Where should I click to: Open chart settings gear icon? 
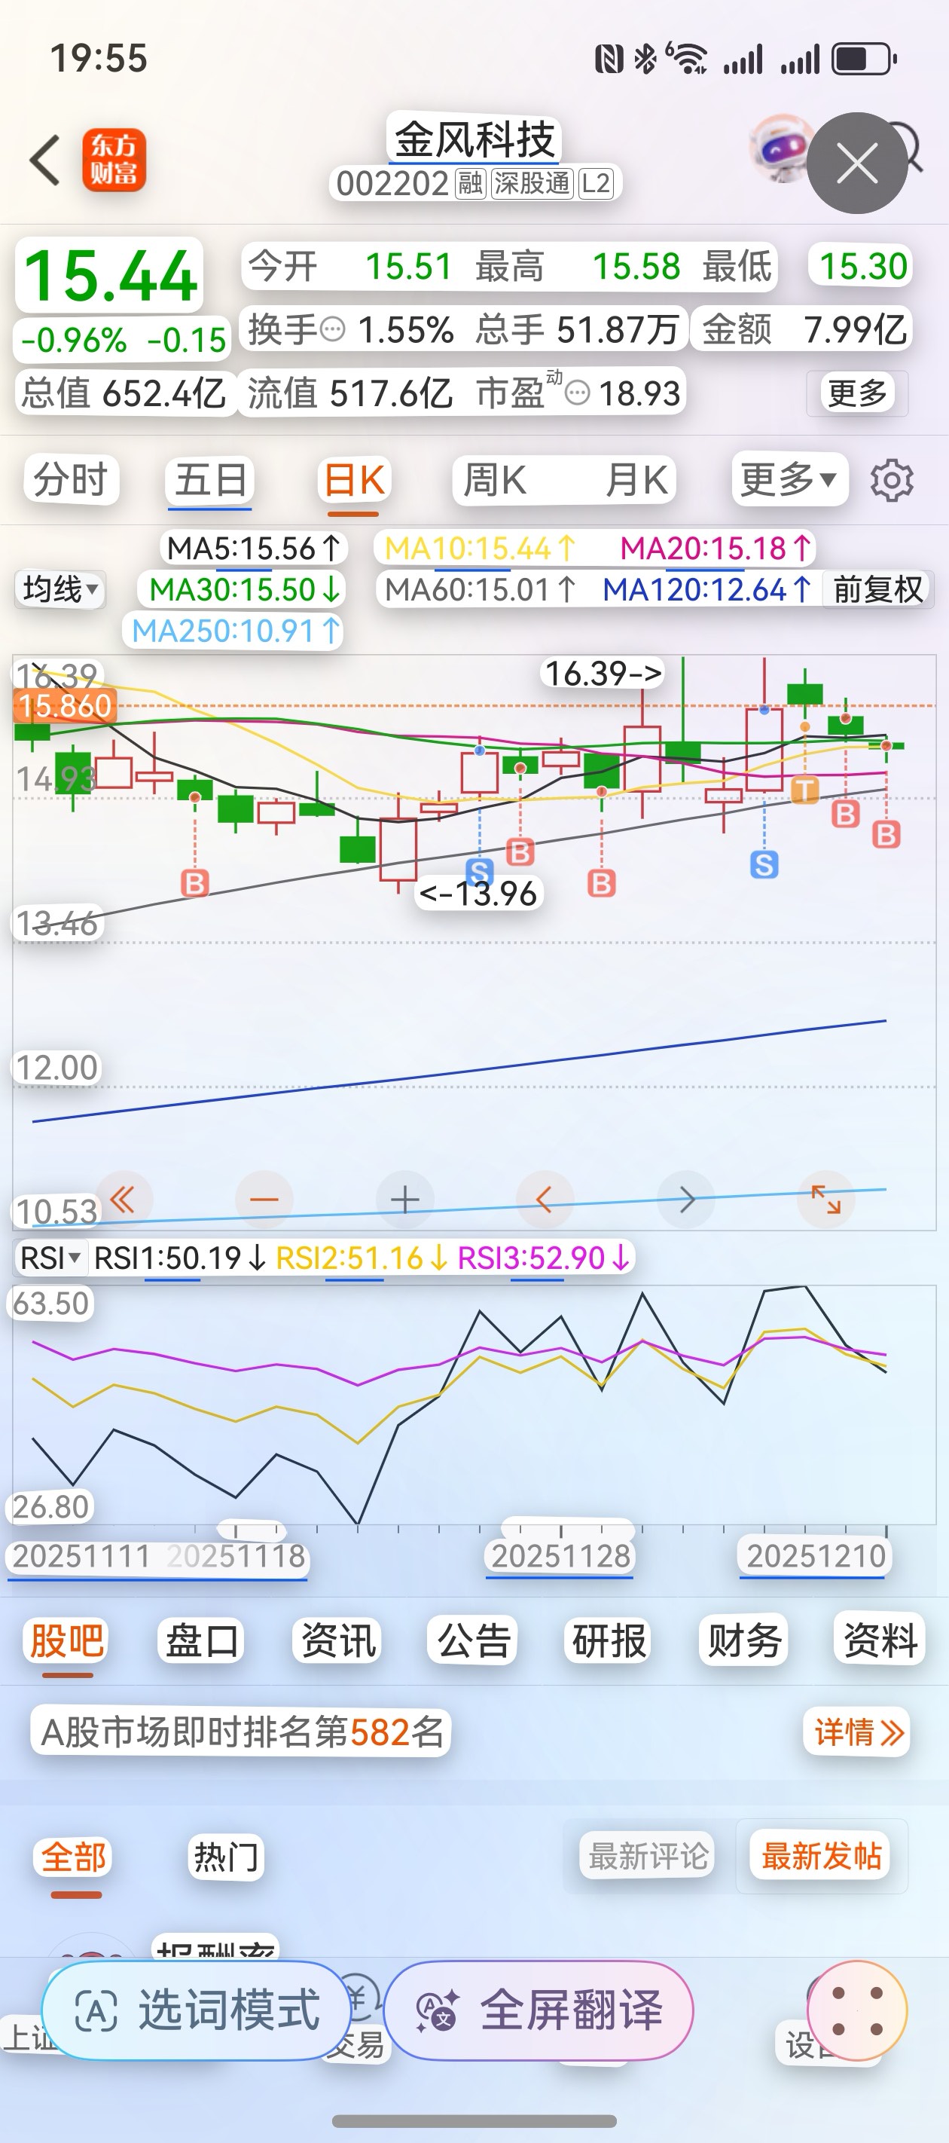[892, 480]
